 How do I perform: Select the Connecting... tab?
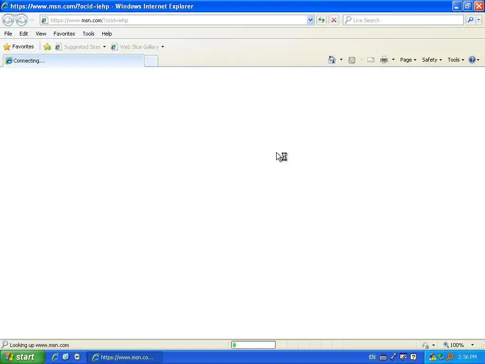[73, 61]
